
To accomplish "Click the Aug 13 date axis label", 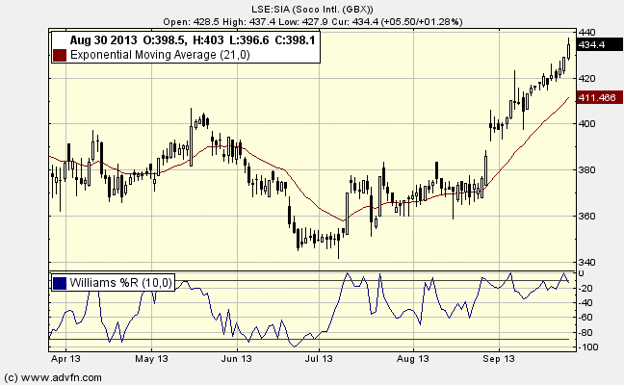I will (413, 359).
